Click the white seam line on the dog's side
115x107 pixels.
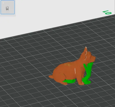pos(75,71)
